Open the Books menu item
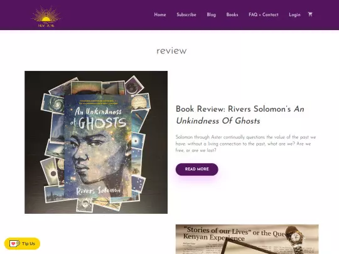The image size is (339, 254). tap(232, 14)
